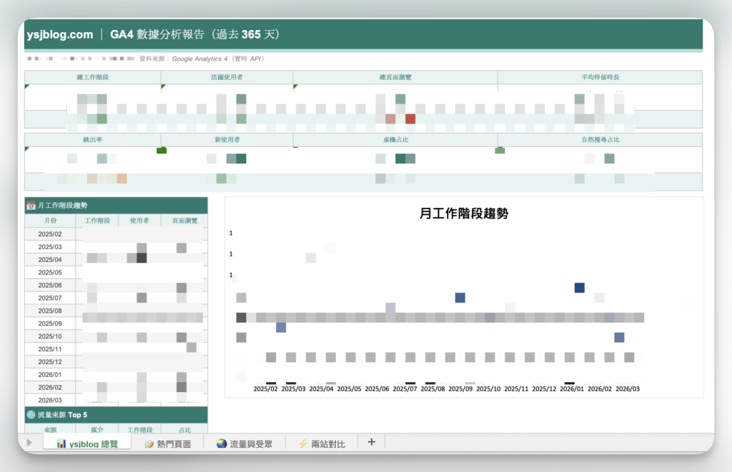Click the 2025/11 label on chart axis
The width and height of the screenshot is (732, 472).
516,389
